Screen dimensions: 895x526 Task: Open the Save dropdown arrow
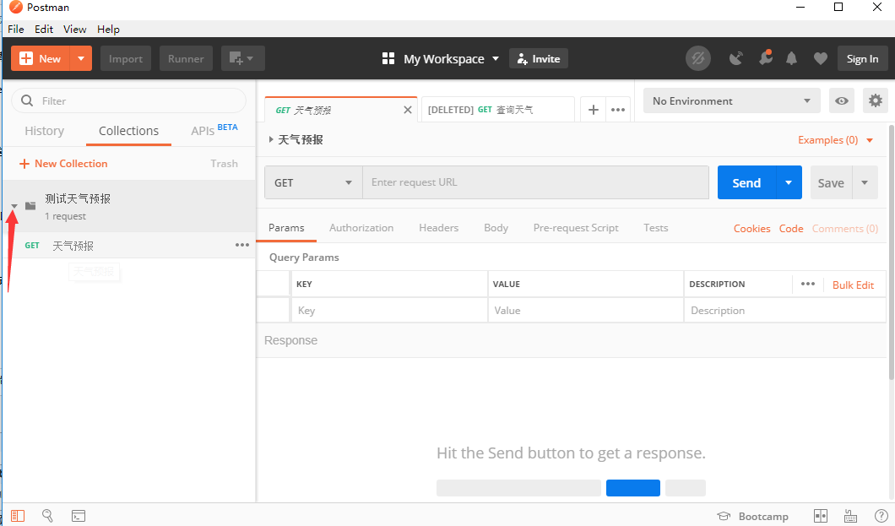point(865,182)
